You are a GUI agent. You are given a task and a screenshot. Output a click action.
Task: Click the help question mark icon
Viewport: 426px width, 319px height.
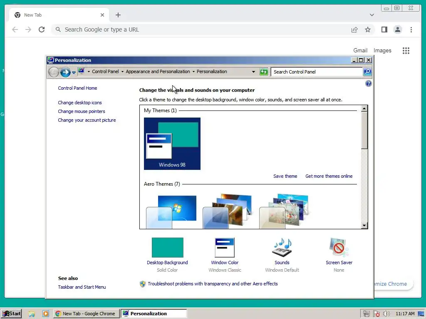coord(368,83)
